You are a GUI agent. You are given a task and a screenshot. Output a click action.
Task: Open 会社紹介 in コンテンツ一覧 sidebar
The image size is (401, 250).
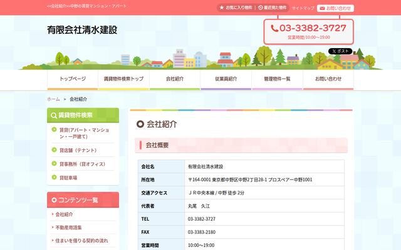[64, 214]
